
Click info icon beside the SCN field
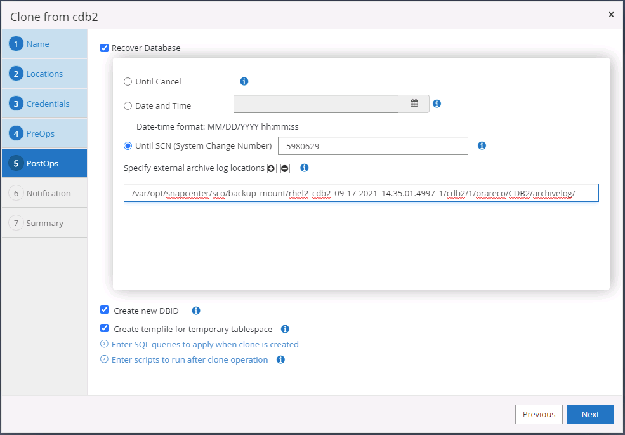click(x=482, y=145)
